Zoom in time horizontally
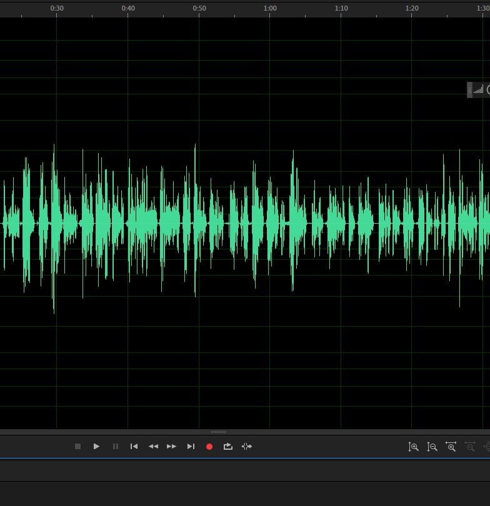Screen dimensions: 490x506 451,447
